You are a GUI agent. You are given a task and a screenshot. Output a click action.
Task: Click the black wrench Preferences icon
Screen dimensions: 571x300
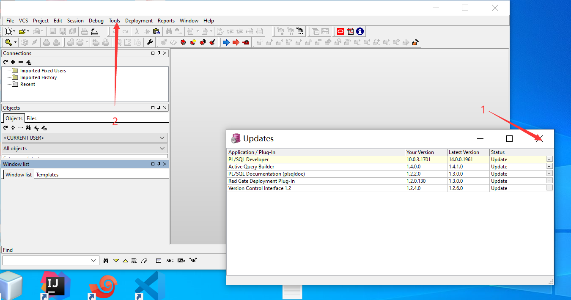coord(150,42)
